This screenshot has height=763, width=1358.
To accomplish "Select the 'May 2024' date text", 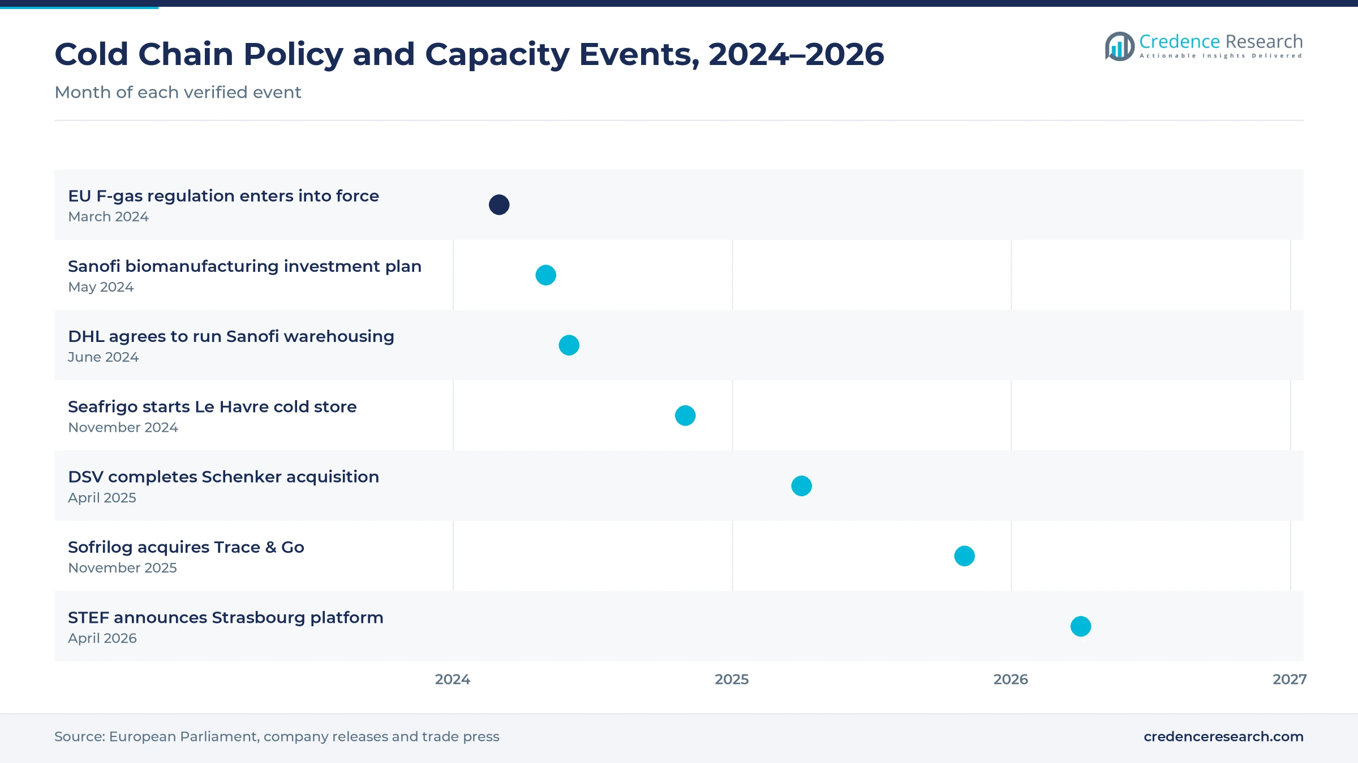I will coord(101,287).
